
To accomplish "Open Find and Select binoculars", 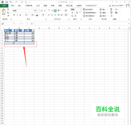I will (116, 13).
